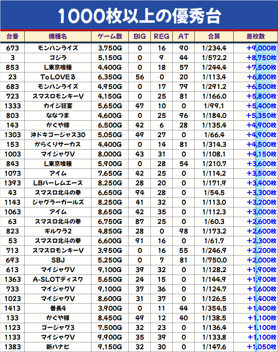Click the AT column header

coord(184,36)
